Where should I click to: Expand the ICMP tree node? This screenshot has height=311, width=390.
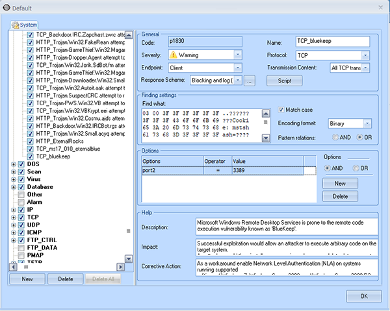coord(14,232)
